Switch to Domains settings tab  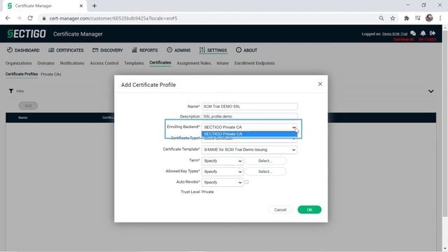(x=45, y=63)
